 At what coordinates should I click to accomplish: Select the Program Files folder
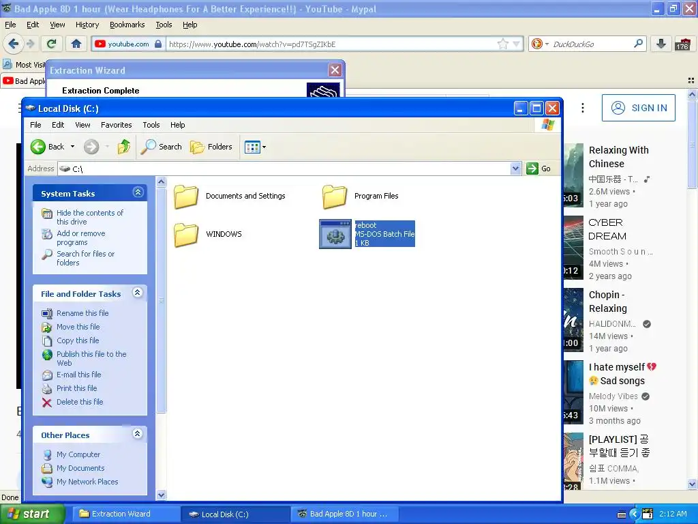[x=361, y=196]
